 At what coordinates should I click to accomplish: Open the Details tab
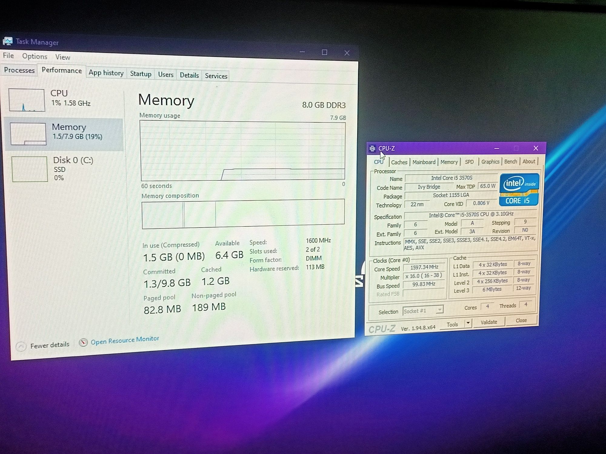click(189, 75)
